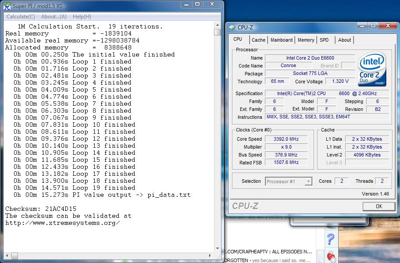Click the L1 Data value '2 x 32 KBytes'
Image resolution: width=400 pixels, height=263 pixels.
(367, 139)
